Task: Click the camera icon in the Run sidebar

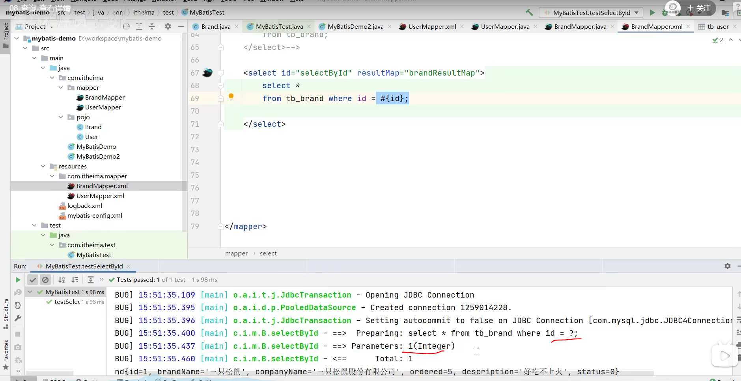Action: [18, 348]
